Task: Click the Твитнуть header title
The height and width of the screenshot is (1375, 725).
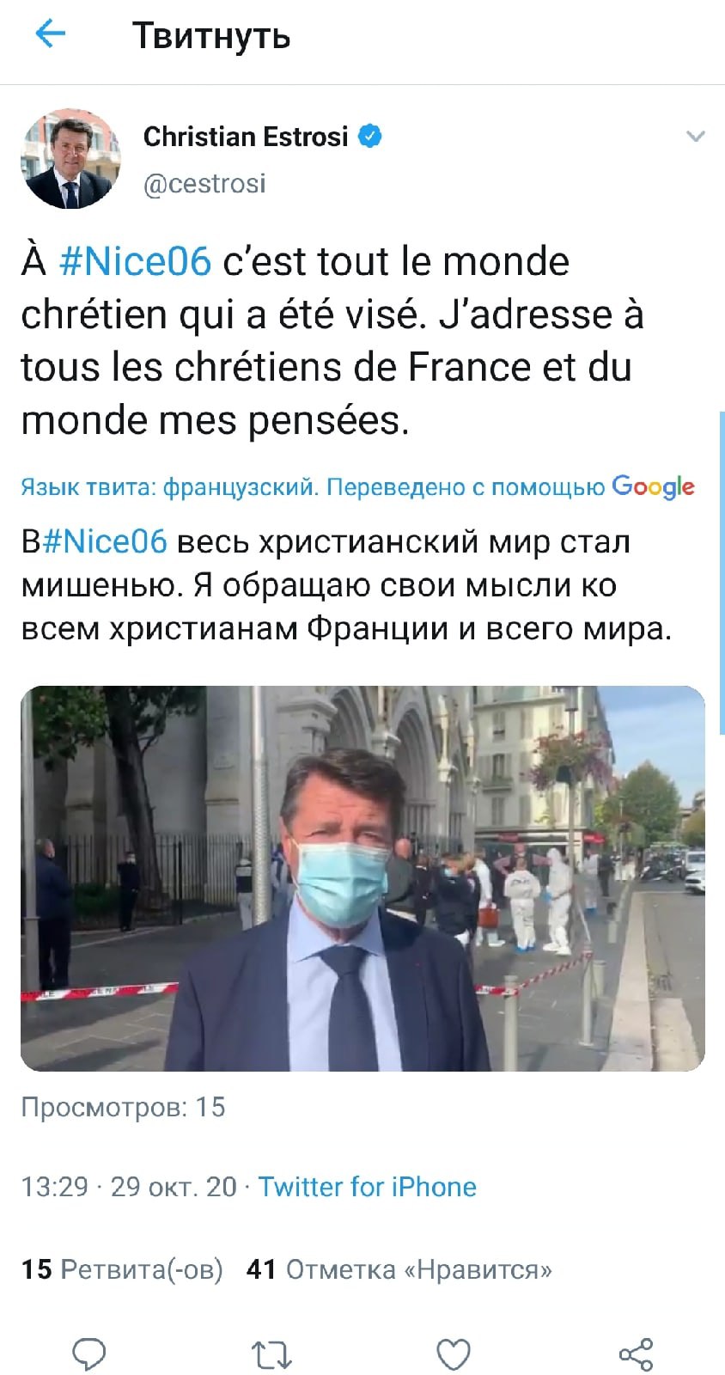Action: [x=211, y=36]
